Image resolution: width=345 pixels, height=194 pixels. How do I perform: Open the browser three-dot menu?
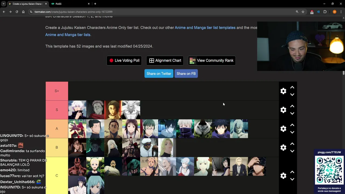pyautogui.click(x=341, y=12)
